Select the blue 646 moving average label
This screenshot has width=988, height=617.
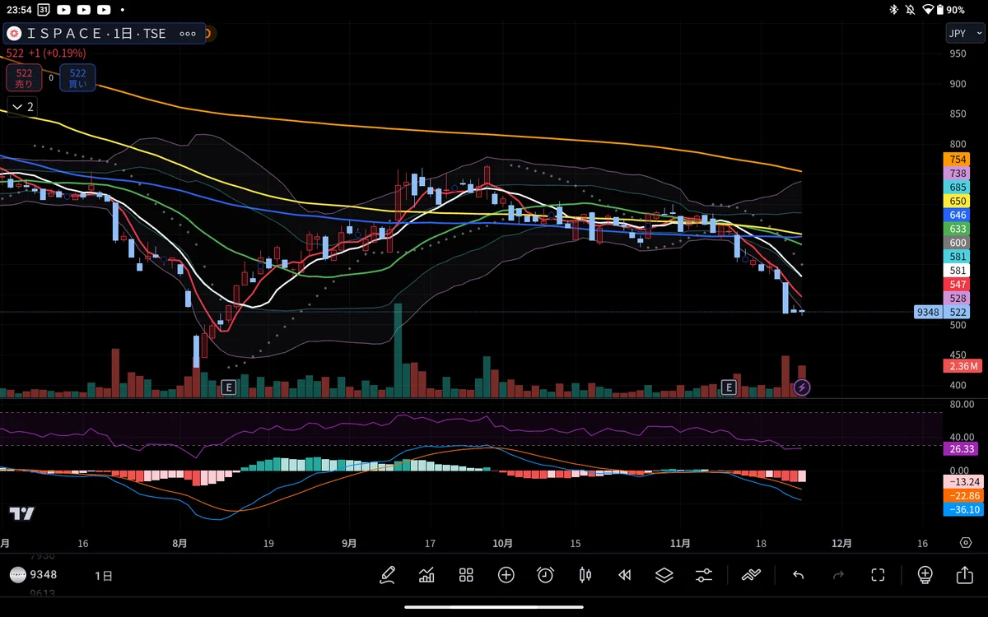pyautogui.click(x=958, y=215)
